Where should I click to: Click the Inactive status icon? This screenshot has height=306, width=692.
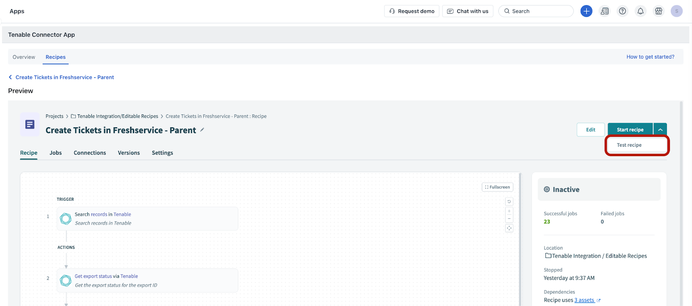point(547,189)
